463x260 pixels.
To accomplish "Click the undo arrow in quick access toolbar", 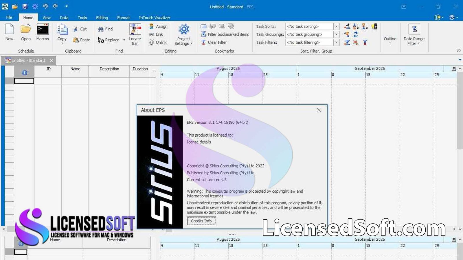I will [45, 6].
